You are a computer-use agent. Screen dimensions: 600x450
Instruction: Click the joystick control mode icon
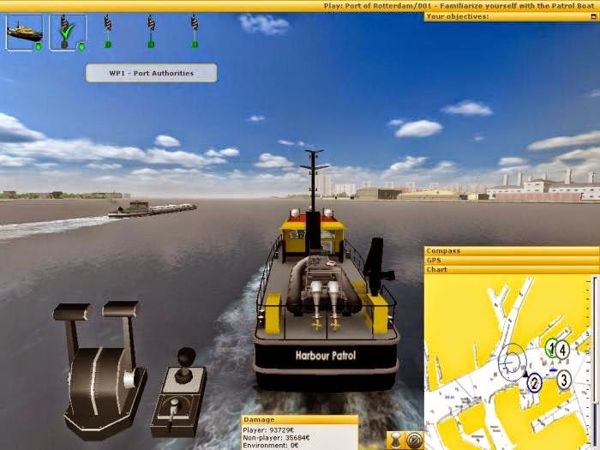(x=396, y=440)
